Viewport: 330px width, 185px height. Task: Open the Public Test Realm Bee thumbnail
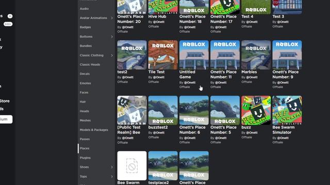(x=132, y=110)
